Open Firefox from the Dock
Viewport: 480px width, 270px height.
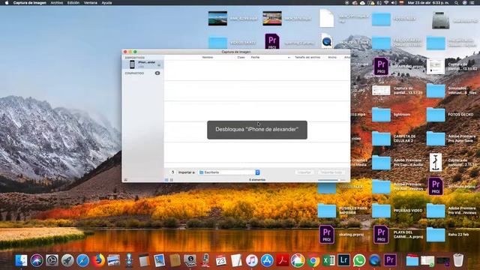98,260
